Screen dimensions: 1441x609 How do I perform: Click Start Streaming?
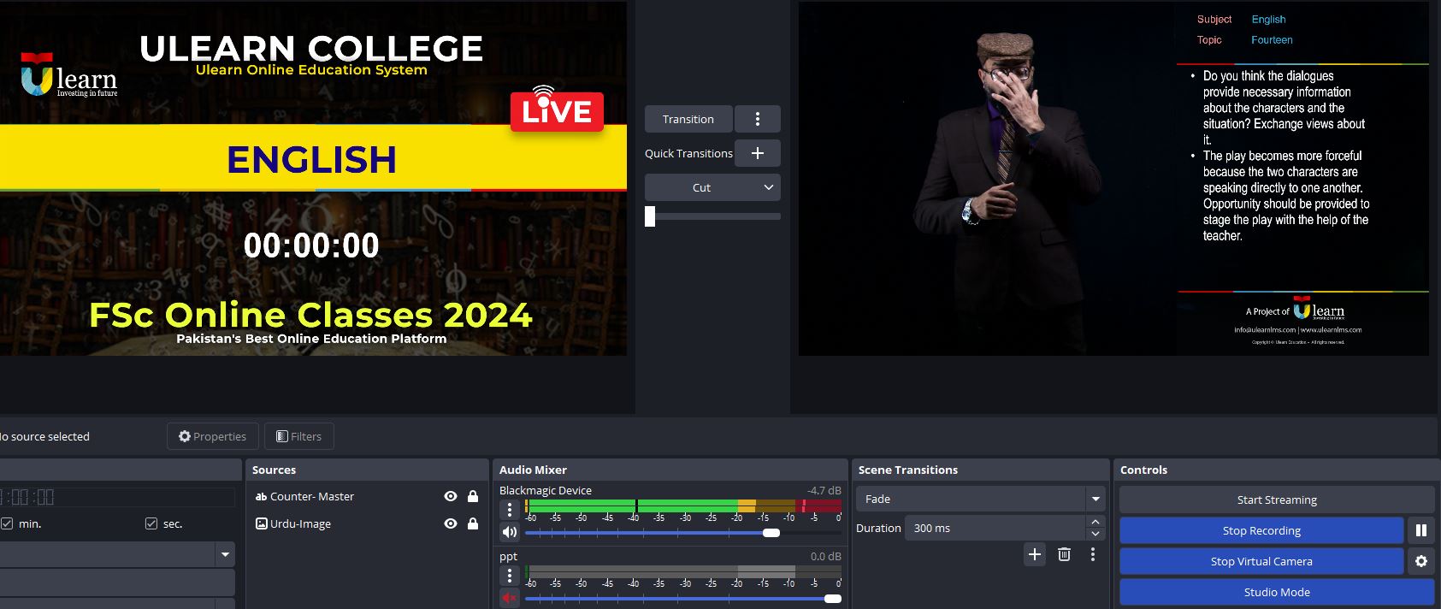coord(1277,500)
